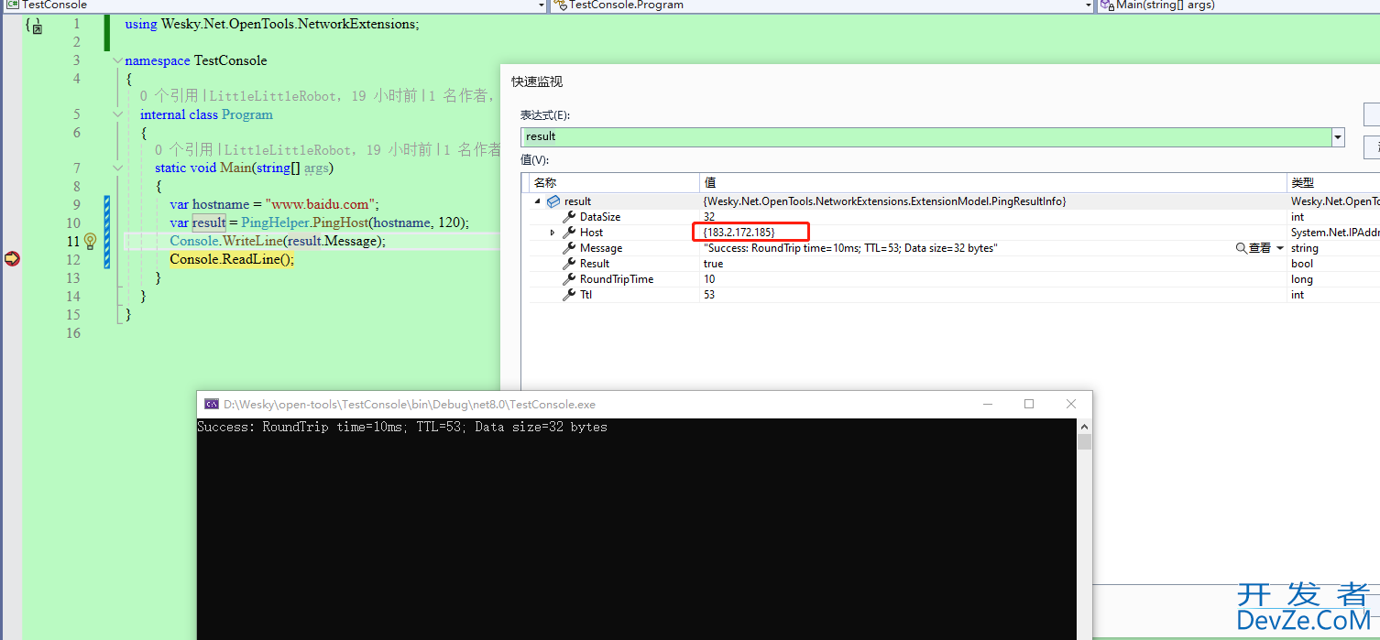Click the wrench icon next to RoundTripTime
Screen dimensions: 1380x640
coord(569,279)
